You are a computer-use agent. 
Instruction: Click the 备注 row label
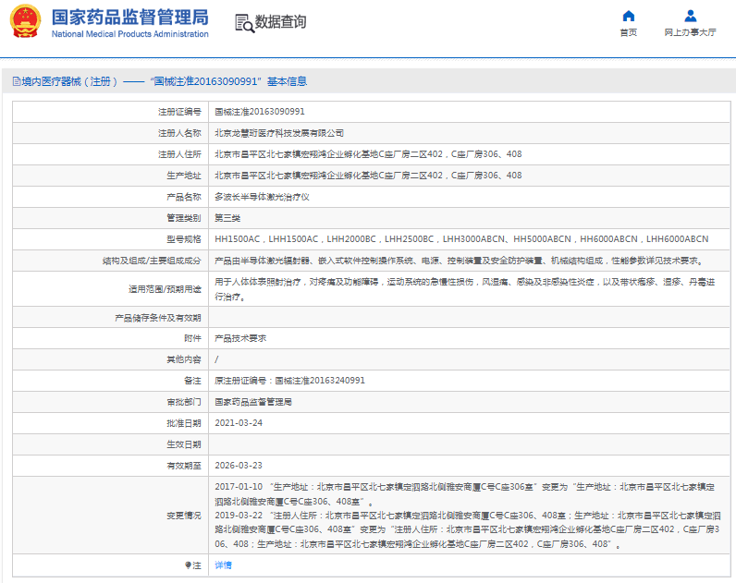[x=192, y=381]
